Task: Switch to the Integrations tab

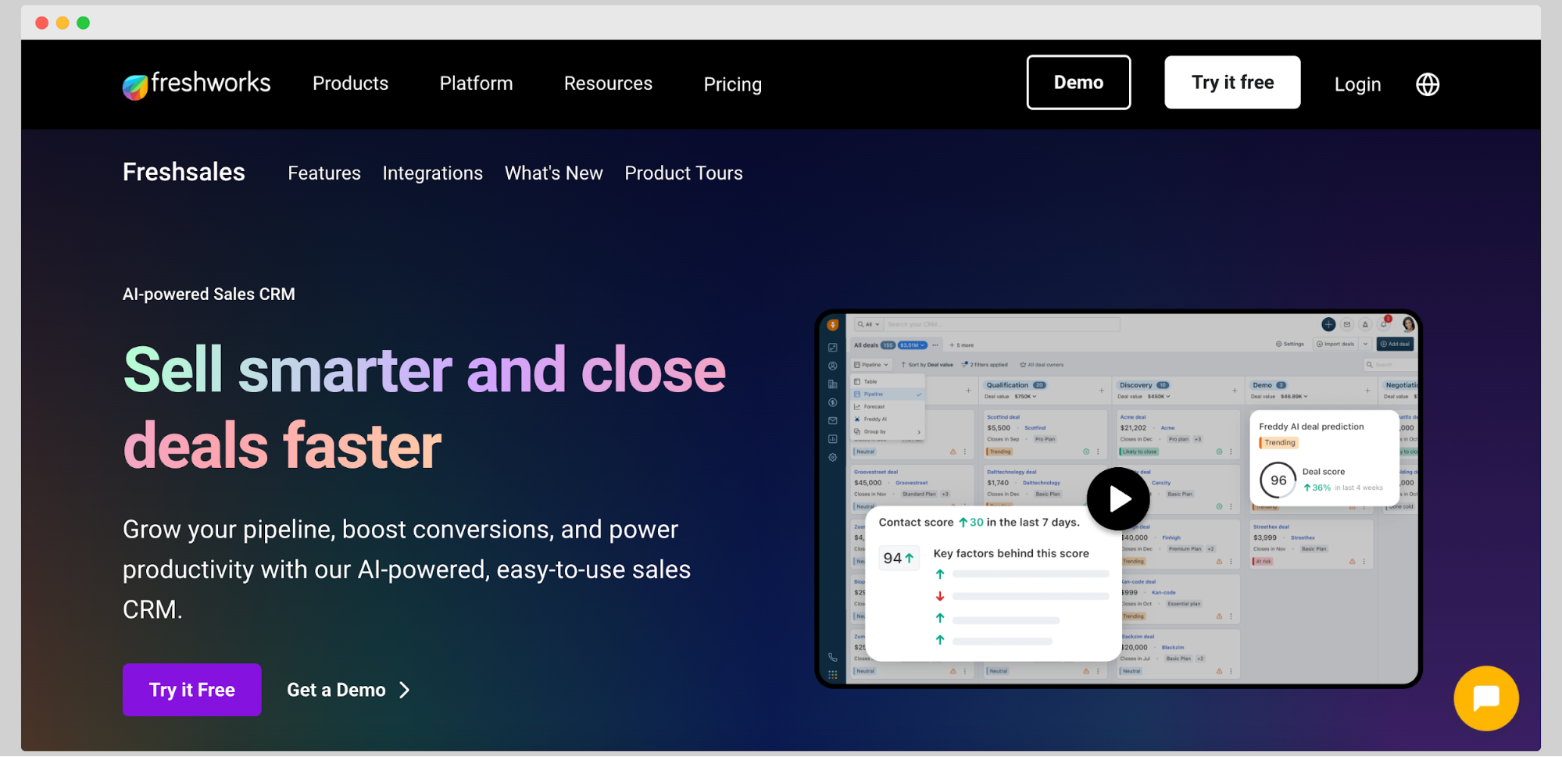Action: coord(432,173)
